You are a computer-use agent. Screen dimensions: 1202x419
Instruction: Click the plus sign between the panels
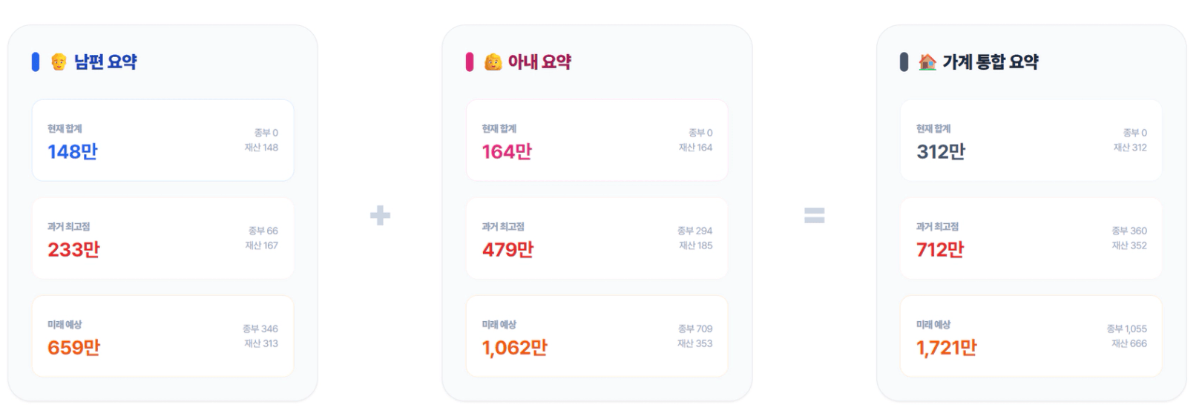pos(380,215)
